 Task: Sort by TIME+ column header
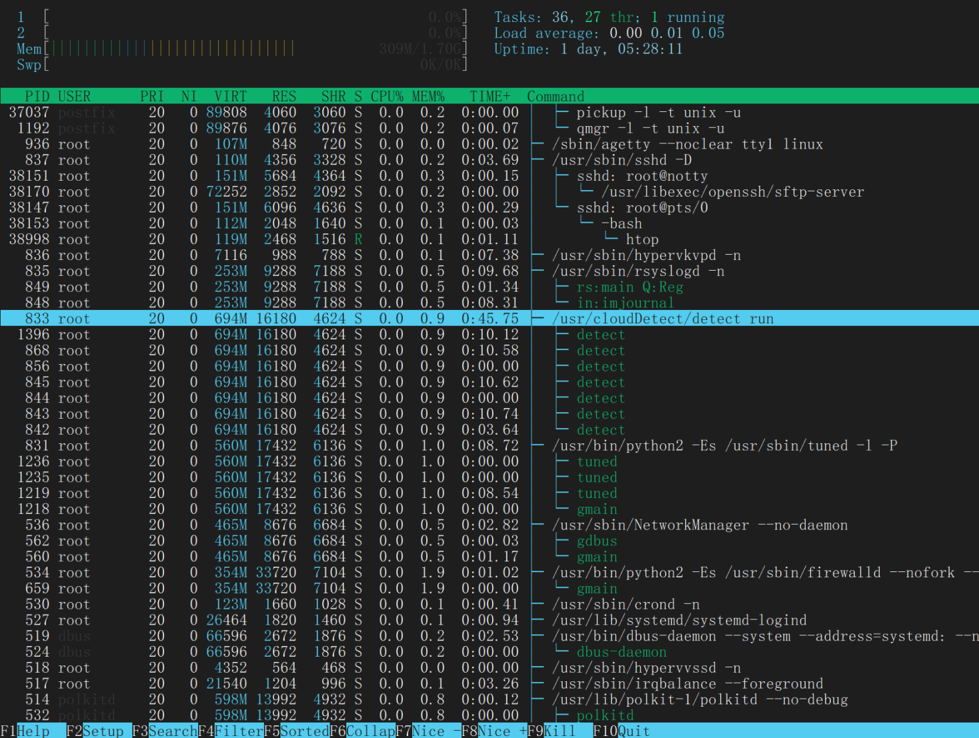tap(490, 96)
